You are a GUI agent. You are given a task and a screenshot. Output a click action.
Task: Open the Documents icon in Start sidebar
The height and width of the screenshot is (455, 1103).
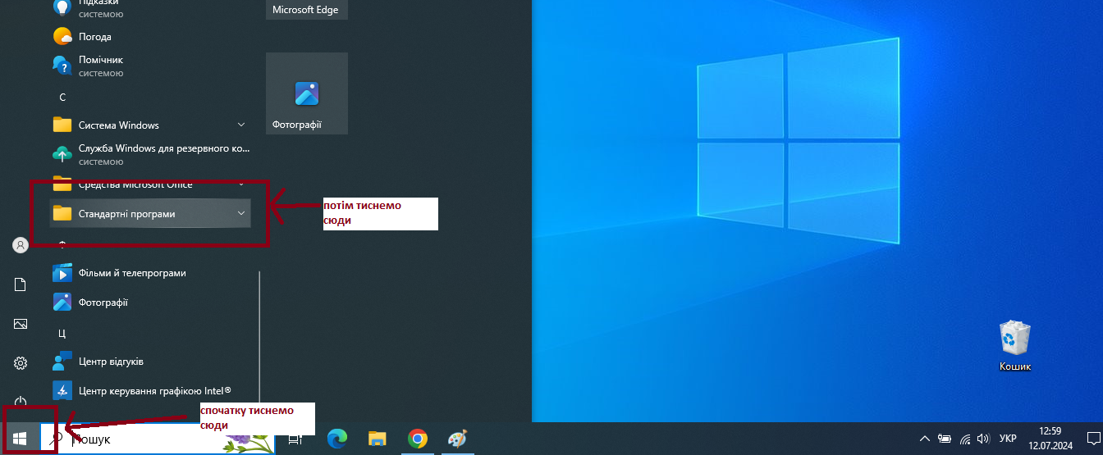tap(21, 284)
